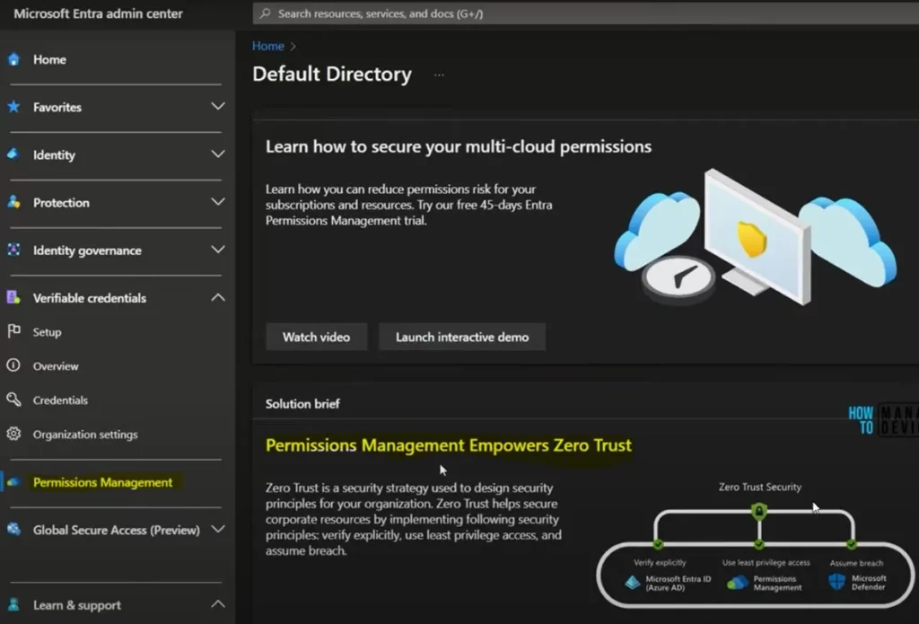Open the ellipsis menu beside Default Directory
The width and height of the screenshot is (919, 624).
point(439,75)
